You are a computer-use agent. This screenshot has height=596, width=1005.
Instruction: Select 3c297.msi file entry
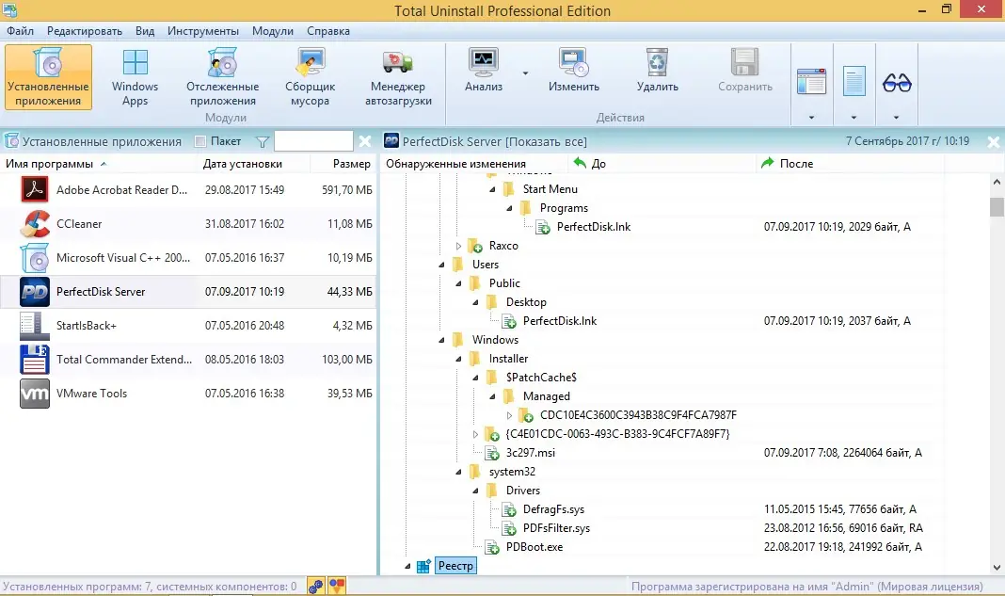click(530, 453)
